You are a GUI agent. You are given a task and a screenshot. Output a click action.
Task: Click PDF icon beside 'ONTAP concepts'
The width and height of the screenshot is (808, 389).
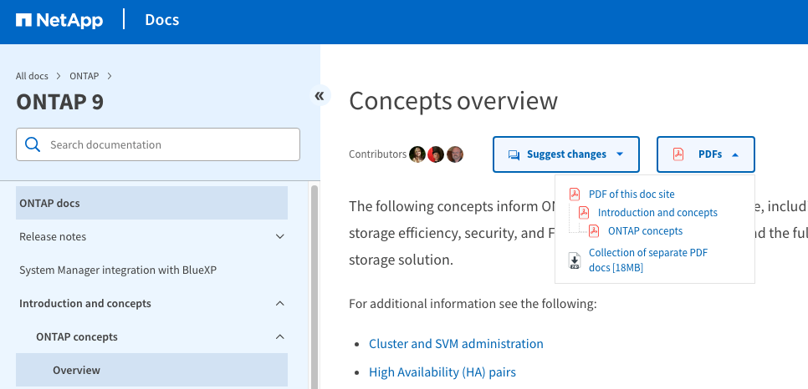(x=594, y=231)
